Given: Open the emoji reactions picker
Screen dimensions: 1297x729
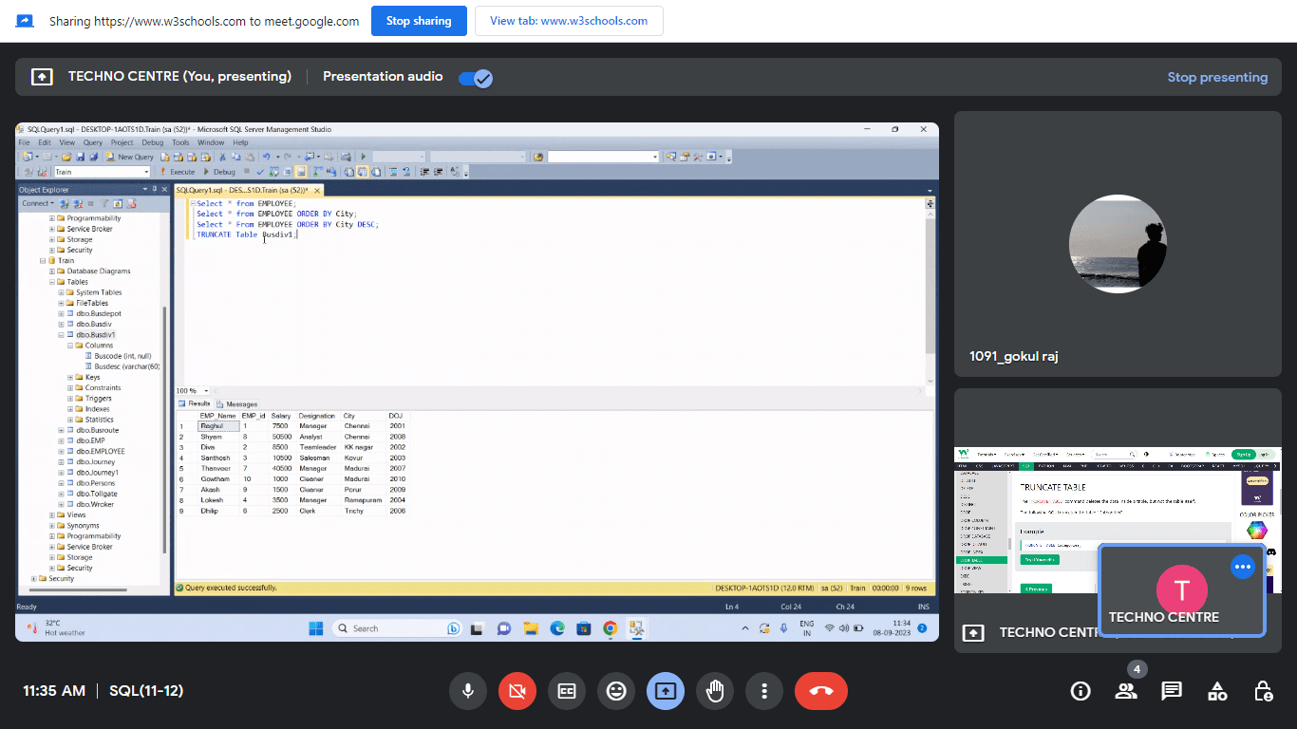Looking at the screenshot, I should pos(616,691).
